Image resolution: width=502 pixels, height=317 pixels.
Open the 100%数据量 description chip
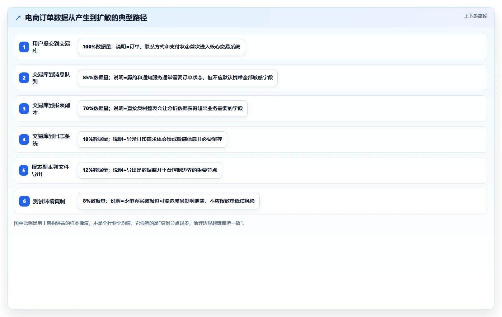point(161,47)
